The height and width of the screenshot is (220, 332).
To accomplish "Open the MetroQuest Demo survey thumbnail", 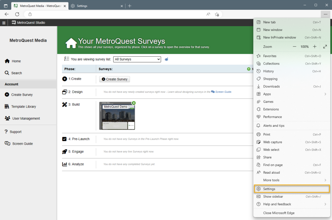I will coord(117,116).
